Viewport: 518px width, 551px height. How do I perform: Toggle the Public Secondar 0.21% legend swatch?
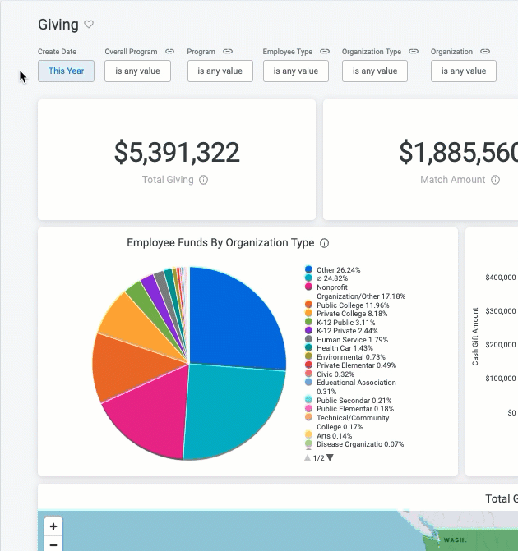pyautogui.click(x=308, y=400)
